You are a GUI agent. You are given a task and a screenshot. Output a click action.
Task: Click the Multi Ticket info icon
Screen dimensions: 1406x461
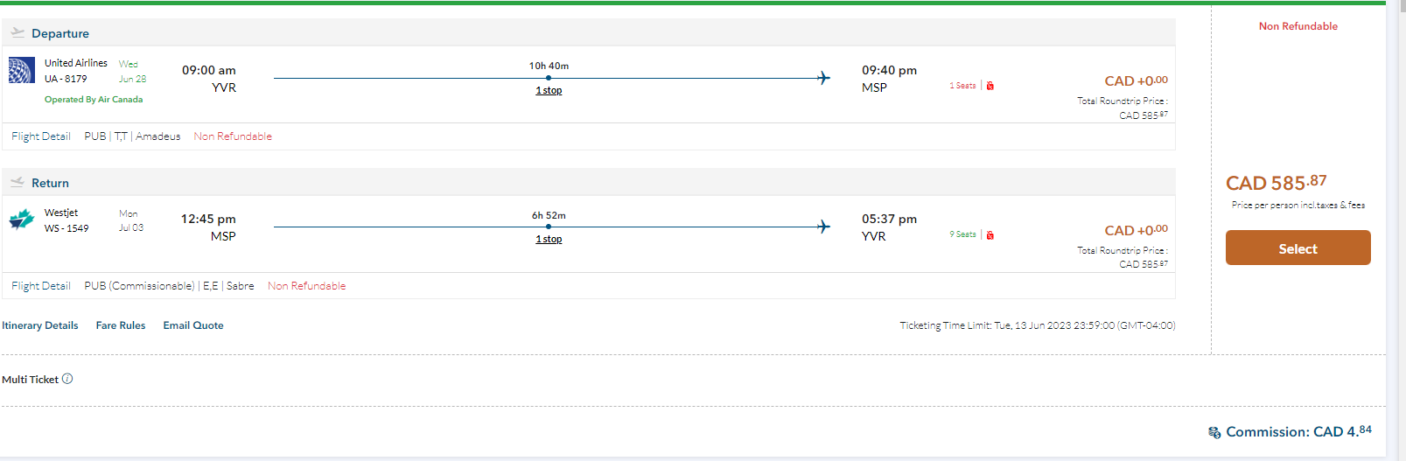click(x=67, y=379)
